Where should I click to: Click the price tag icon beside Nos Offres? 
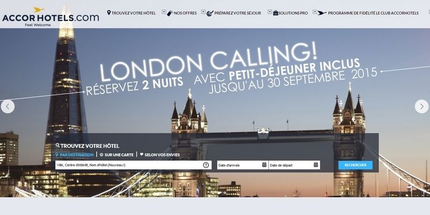[x=170, y=13]
